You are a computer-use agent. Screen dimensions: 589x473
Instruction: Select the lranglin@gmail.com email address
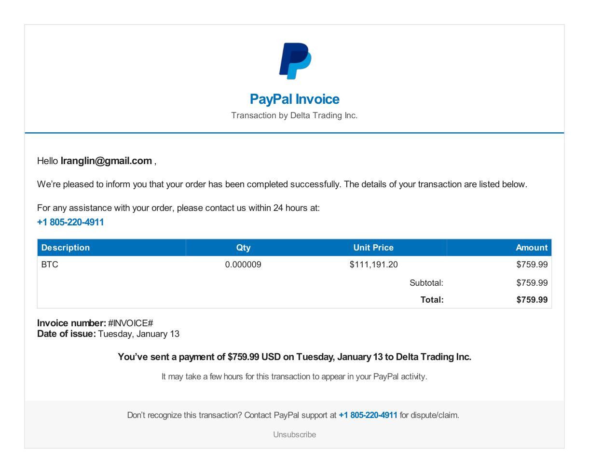tap(106, 161)
